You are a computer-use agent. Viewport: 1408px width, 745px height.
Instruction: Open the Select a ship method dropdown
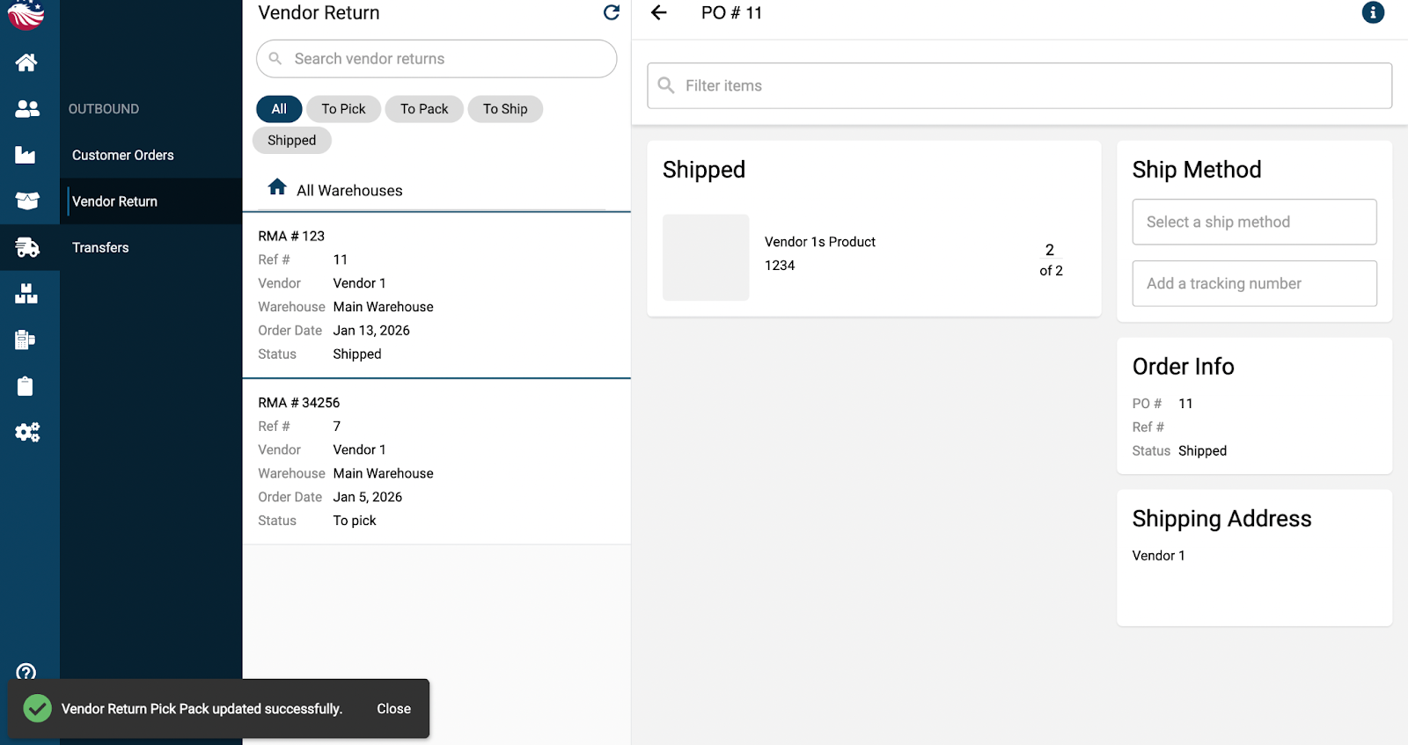(x=1254, y=223)
